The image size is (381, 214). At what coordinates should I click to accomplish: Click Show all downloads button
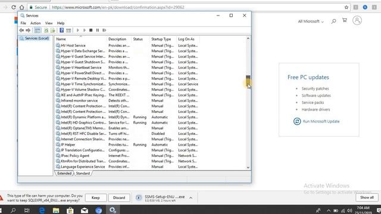click(x=367, y=197)
